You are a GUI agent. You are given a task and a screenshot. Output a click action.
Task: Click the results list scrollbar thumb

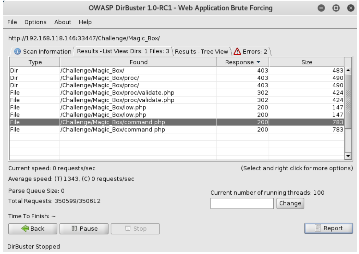point(348,101)
